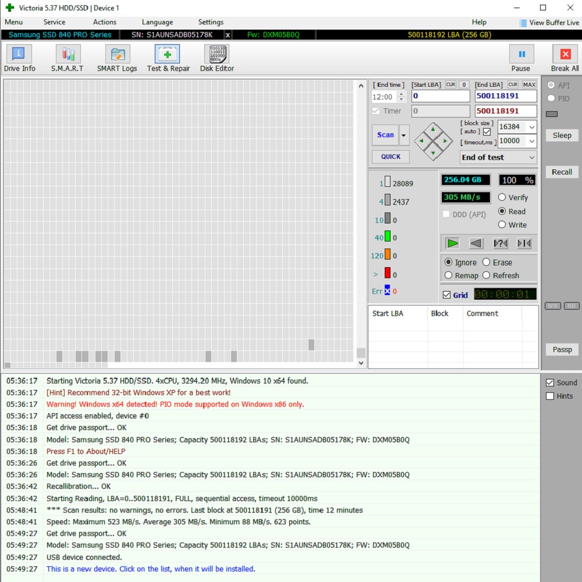The height and width of the screenshot is (582, 582).
Task: Click the Sleep button
Action: (x=562, y=136)
